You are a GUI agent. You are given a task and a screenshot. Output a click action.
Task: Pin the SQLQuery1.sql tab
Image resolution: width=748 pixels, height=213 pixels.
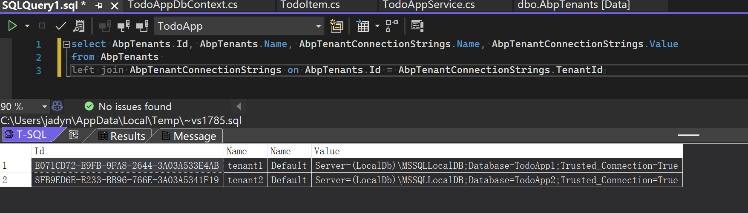pyautogui.click(x=99, y=6)
